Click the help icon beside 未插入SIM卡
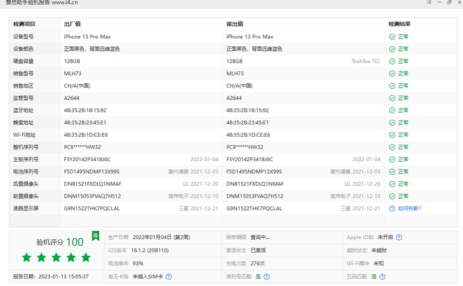Viewport: 463px width, 286px height. coord(169,277)
